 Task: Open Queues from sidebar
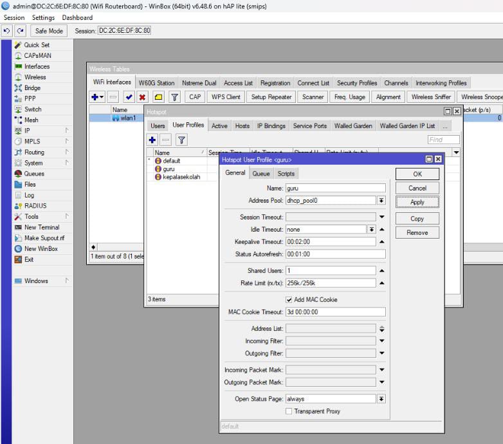click(33, 174)
